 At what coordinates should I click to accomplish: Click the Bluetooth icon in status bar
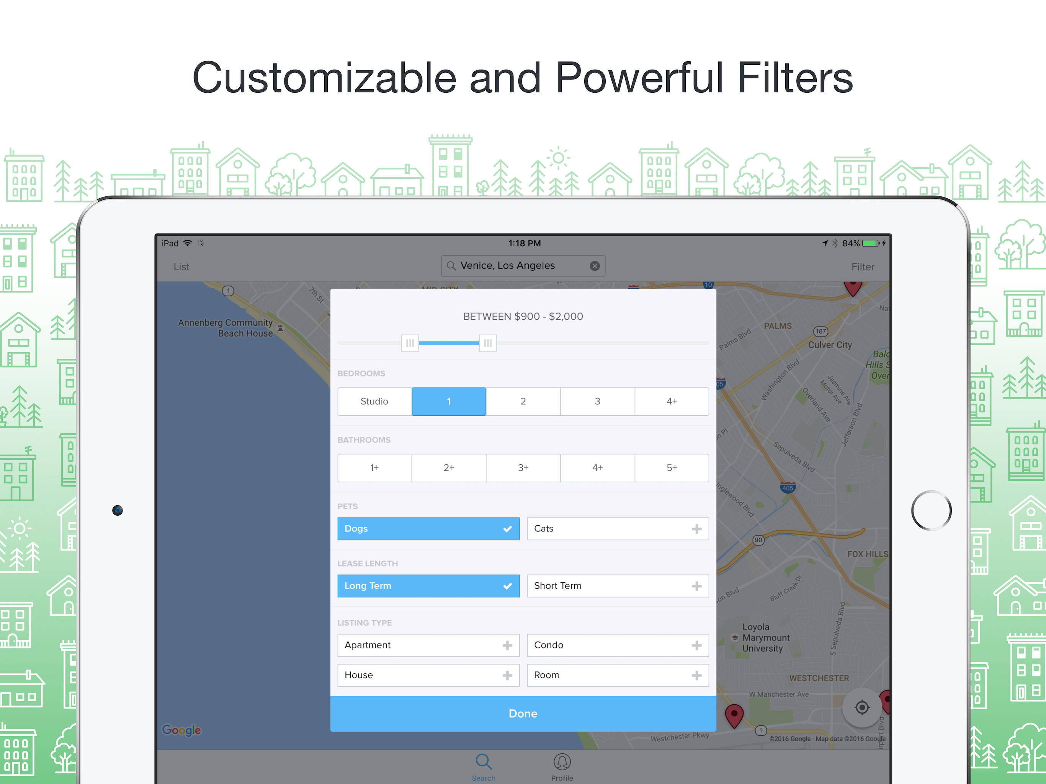point(835,243)
